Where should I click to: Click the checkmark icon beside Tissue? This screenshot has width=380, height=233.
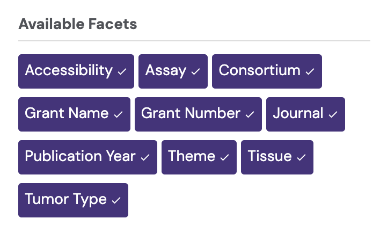301,158
